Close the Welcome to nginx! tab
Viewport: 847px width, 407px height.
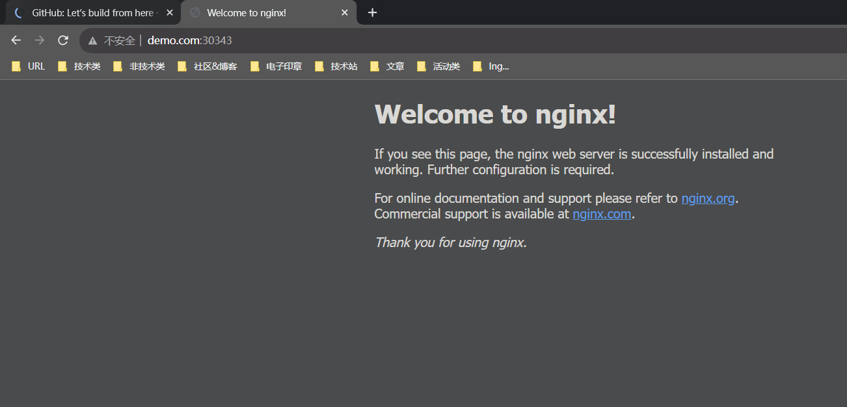[x=345, y=12]
